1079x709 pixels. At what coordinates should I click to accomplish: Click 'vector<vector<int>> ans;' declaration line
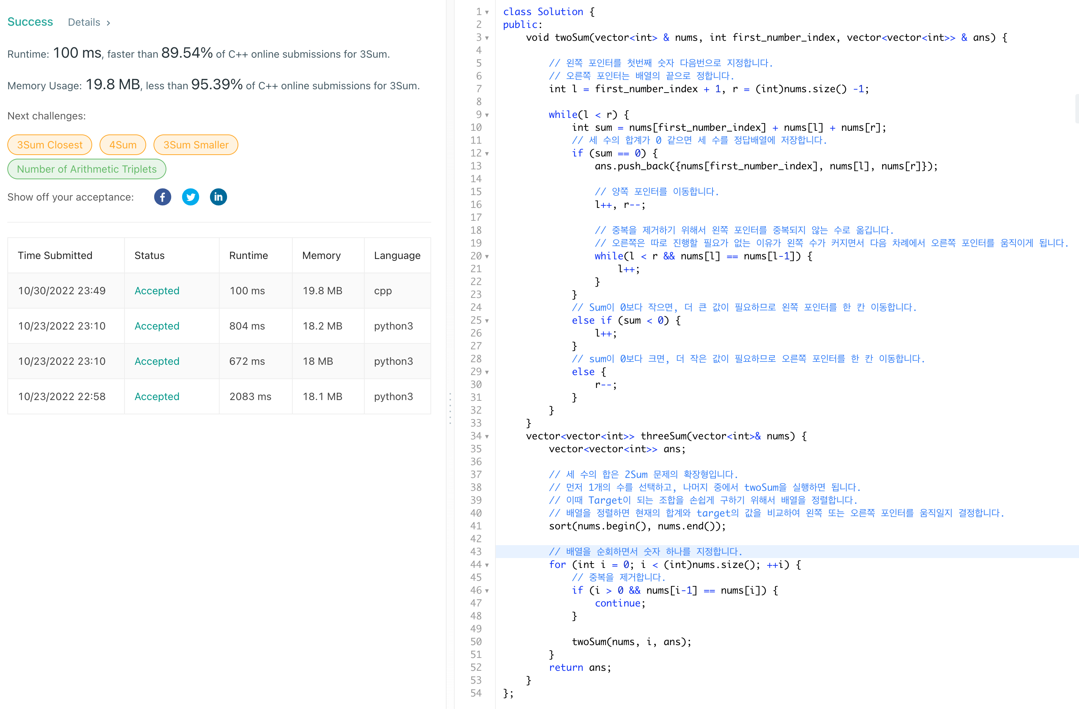click(617, 449)
